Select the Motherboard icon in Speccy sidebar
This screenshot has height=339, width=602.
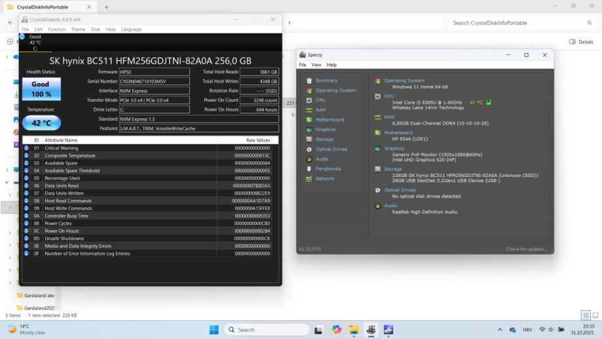(x=309, y=120)
